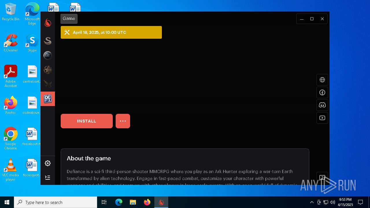Open the game's Discord server icon
This screenshot has width=370, height=208.
(x=322, y=105)
